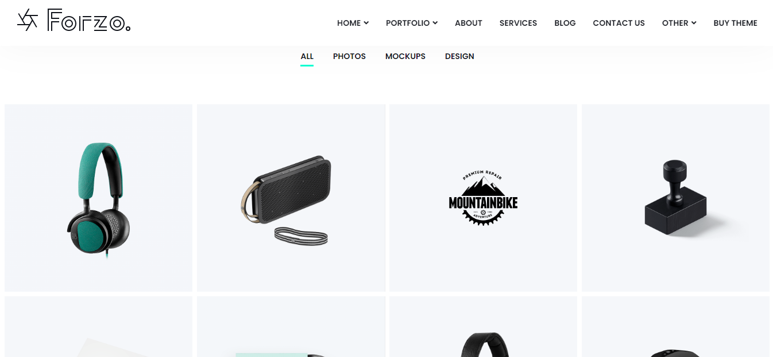Open the Contact Us page

coord(619,23)
